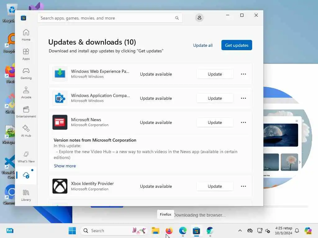The image size is (318, 238).
Task: Click the Microsoft Store taskbar icon
Action: (x=196, y=231)
